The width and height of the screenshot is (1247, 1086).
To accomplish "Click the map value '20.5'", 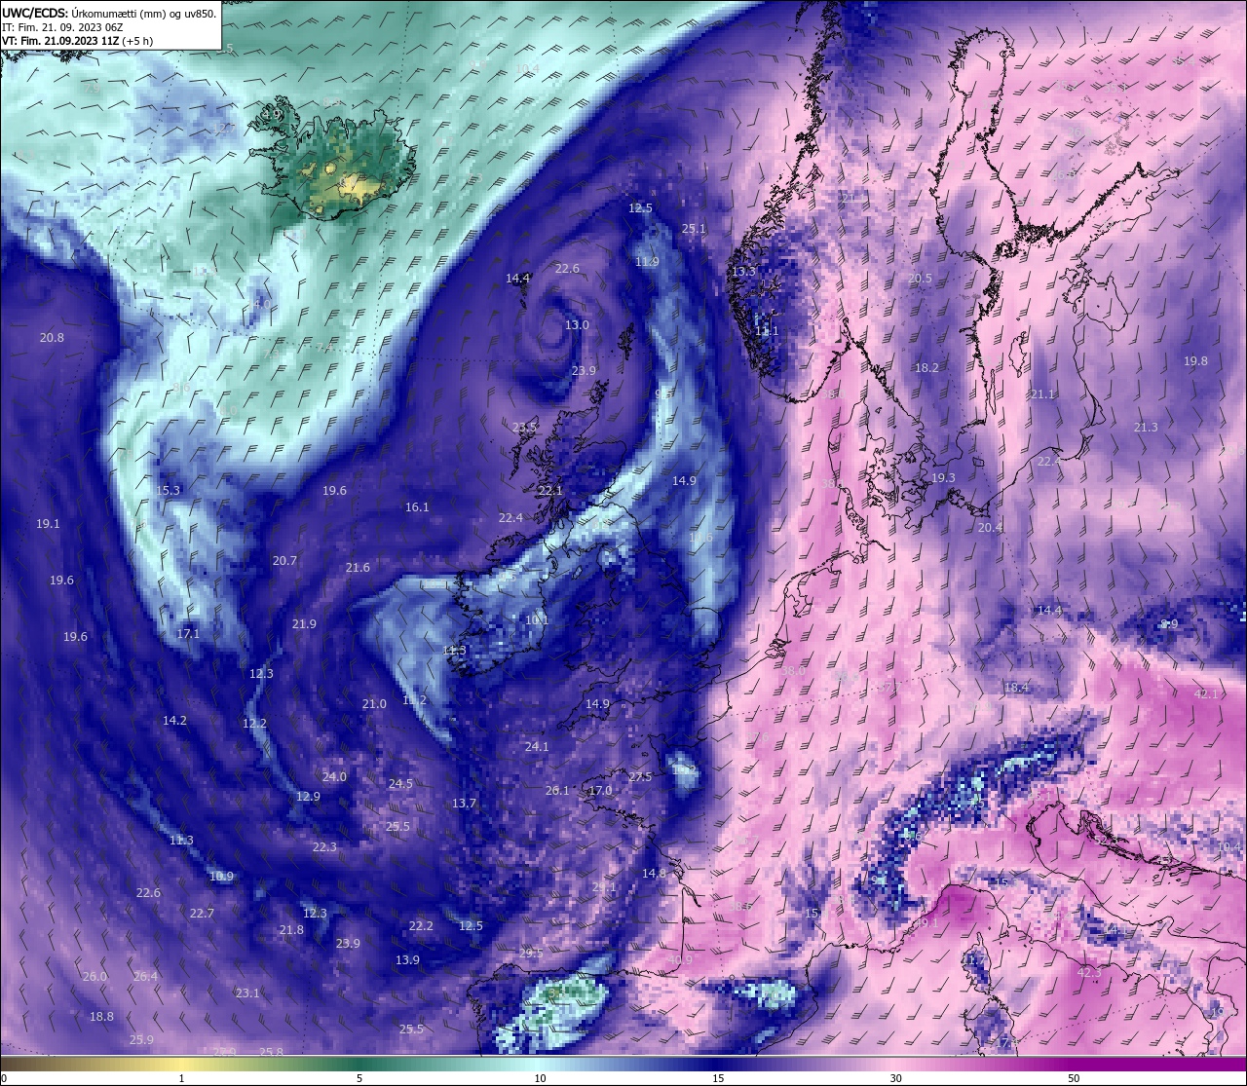I will pyautogui.click(x=920, y=279).
